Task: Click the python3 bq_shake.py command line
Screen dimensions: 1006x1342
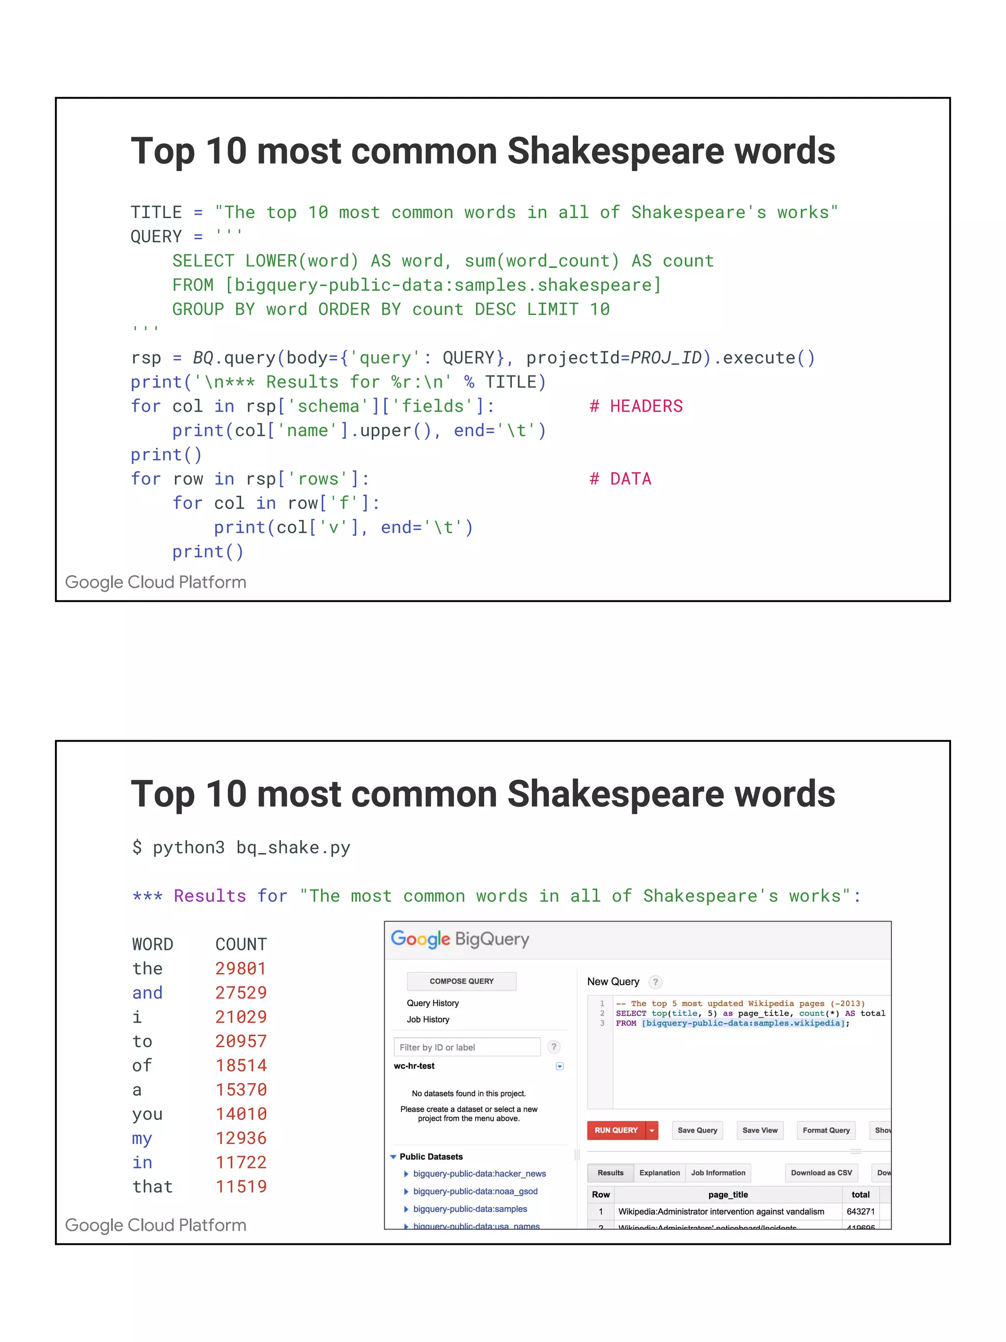Action: (x=241, y=848)
